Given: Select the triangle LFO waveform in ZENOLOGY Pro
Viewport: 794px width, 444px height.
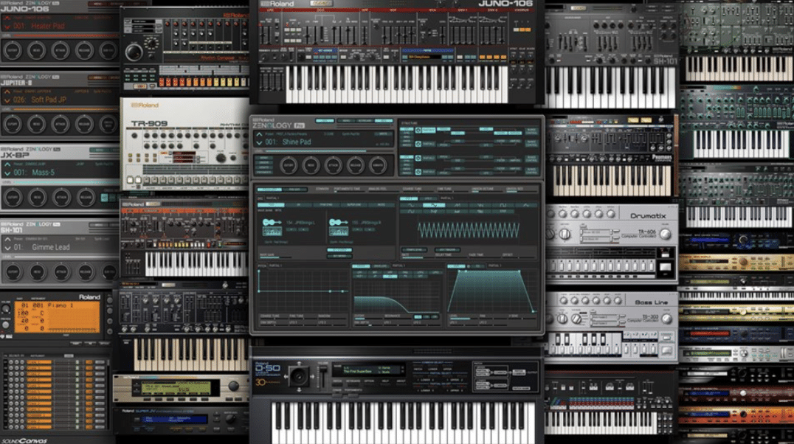Looking at the screenshot, I should tap(435, 205).
